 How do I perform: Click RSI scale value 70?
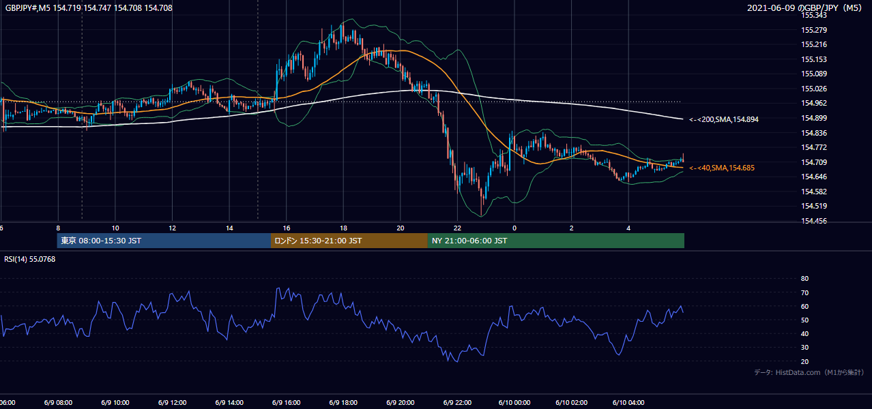pos(804,292)
